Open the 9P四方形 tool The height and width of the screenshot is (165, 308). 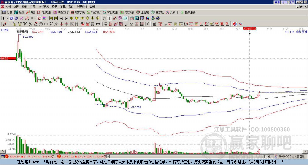(x=61, y=12)
